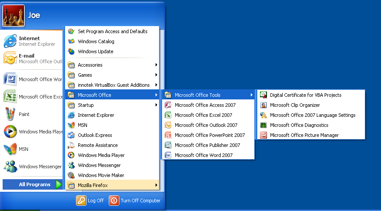Image resolution: width=381 pixels, height=211 pixels.
Task: Click the Outlook Express icon
Action: (x=71, y=135)
